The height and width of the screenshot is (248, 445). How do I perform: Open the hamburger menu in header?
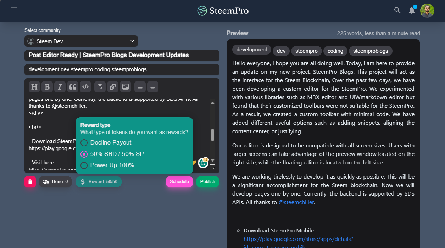[x=14, y=10]
